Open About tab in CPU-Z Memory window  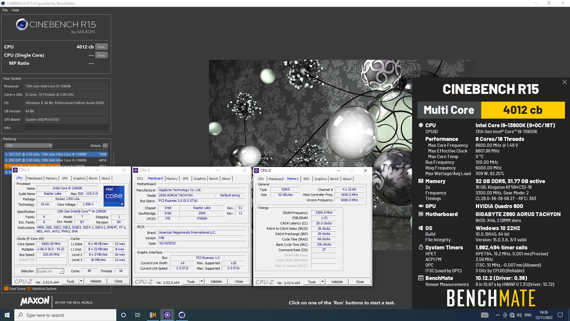click(347, 179)
